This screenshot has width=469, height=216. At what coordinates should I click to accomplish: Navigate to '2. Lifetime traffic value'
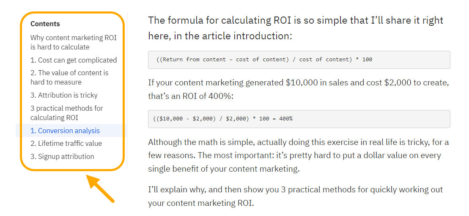tap(66, 143)
